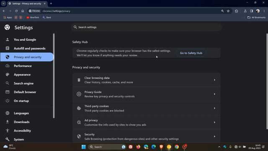The height and width of the screenshot is (151, 268).
Task: Open Firefox from taskbar
Action: coord(138,147)
